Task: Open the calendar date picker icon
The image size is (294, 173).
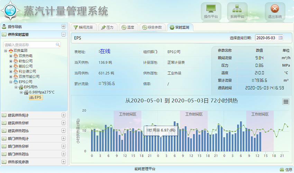Action: [281, 37]
